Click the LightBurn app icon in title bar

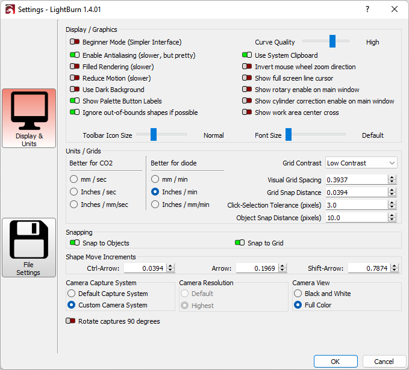point(10,10)
